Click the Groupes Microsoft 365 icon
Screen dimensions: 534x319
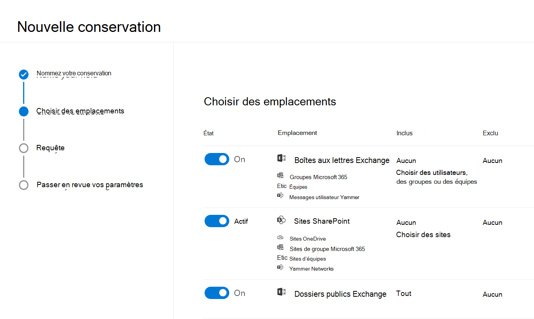280,176
